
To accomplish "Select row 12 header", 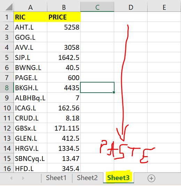I will [7, 128].
